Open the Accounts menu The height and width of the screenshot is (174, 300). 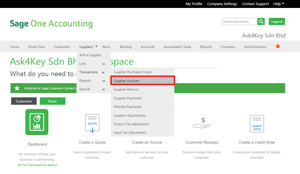click(x=148, y=47)
